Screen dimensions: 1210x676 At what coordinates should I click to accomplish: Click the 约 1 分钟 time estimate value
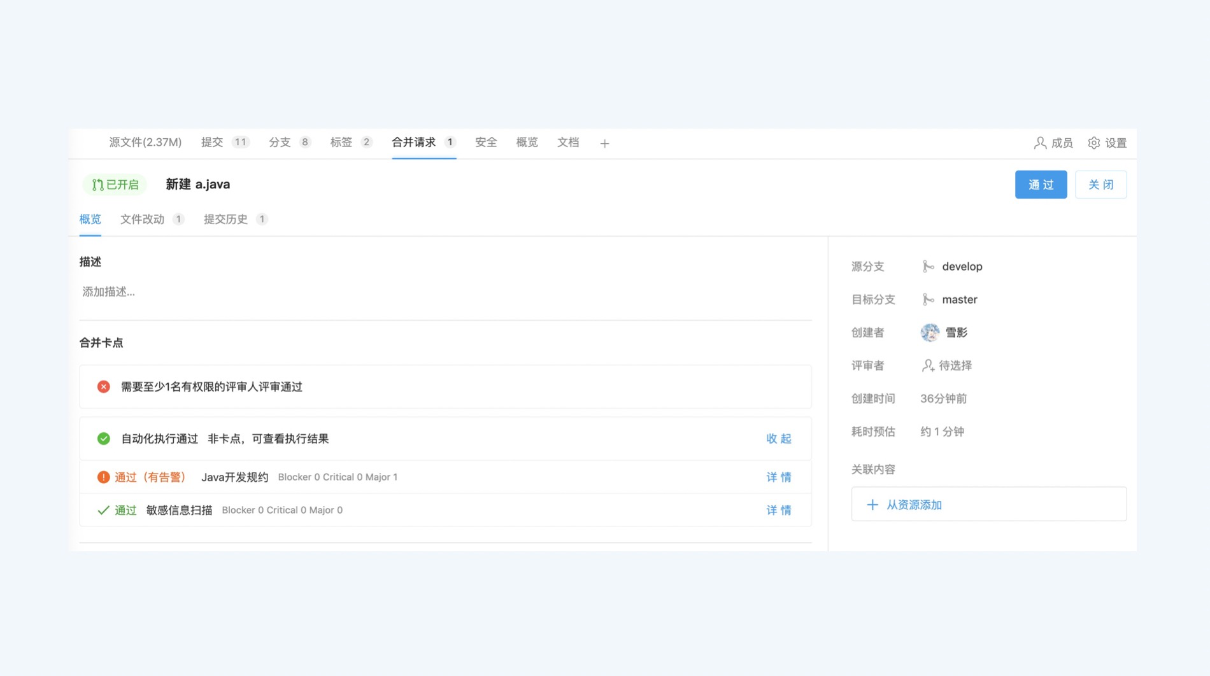tap(942, 432)
